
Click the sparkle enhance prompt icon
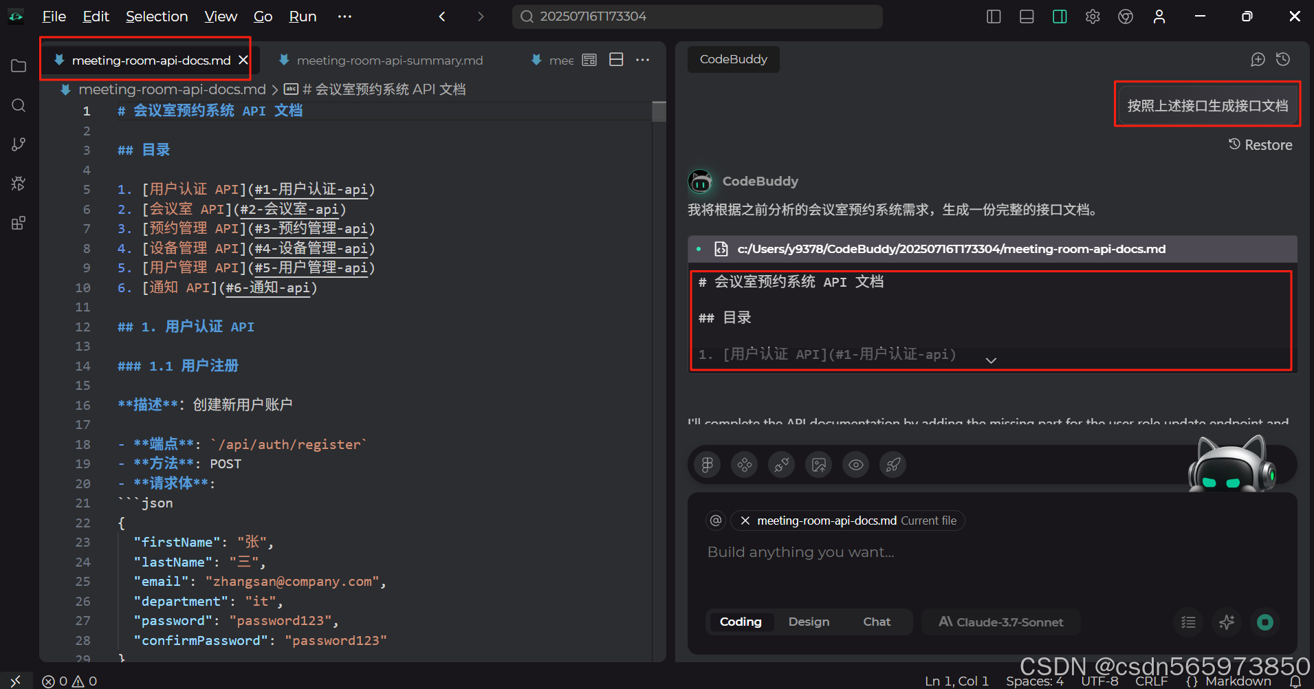[1227, 622]
